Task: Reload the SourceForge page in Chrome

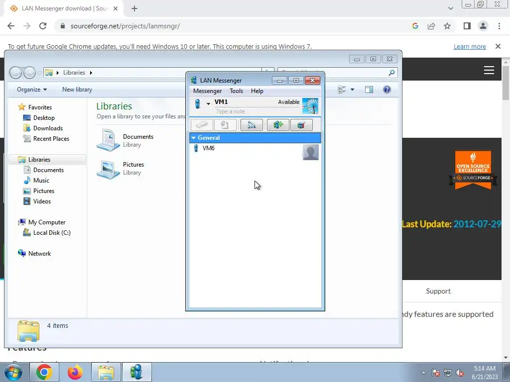Action: click(43, 26)
